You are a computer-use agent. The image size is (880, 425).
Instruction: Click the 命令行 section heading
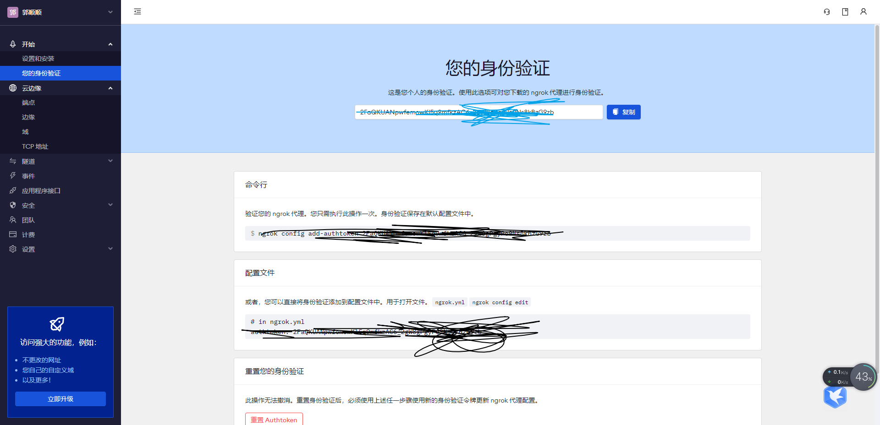[x=256, y=185]
